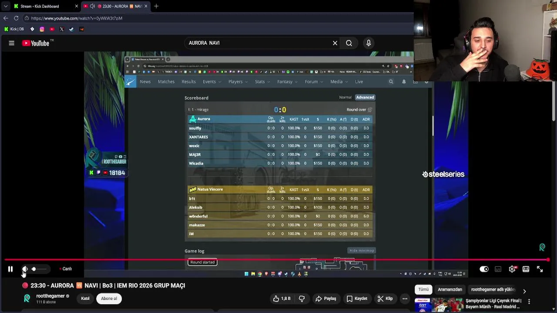Open HLTV Matches in the menu
Screen dimensions: 557x313
point(166,82)
